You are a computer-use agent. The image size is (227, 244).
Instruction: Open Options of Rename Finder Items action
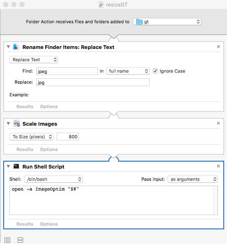click(x=49, y=106)
